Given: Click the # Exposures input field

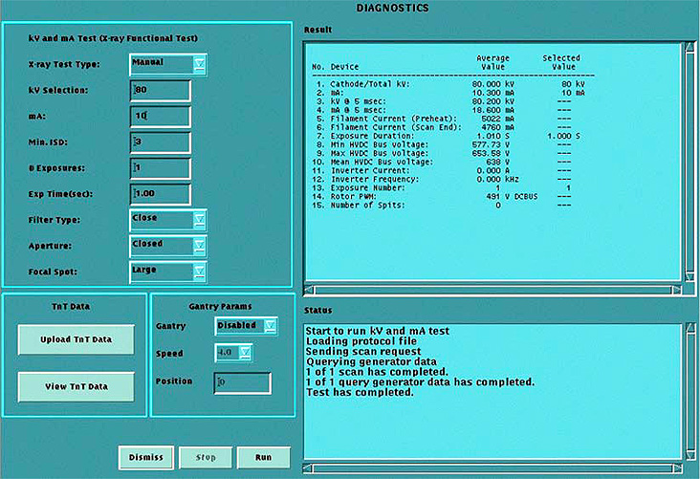Looking at the screenshot, I should pos(161,168).
